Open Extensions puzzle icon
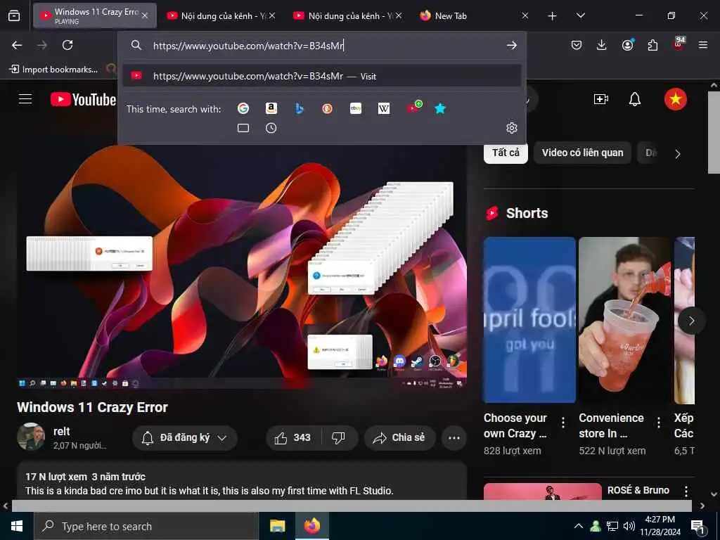The image size is (720, 540). tap(652, 45)
